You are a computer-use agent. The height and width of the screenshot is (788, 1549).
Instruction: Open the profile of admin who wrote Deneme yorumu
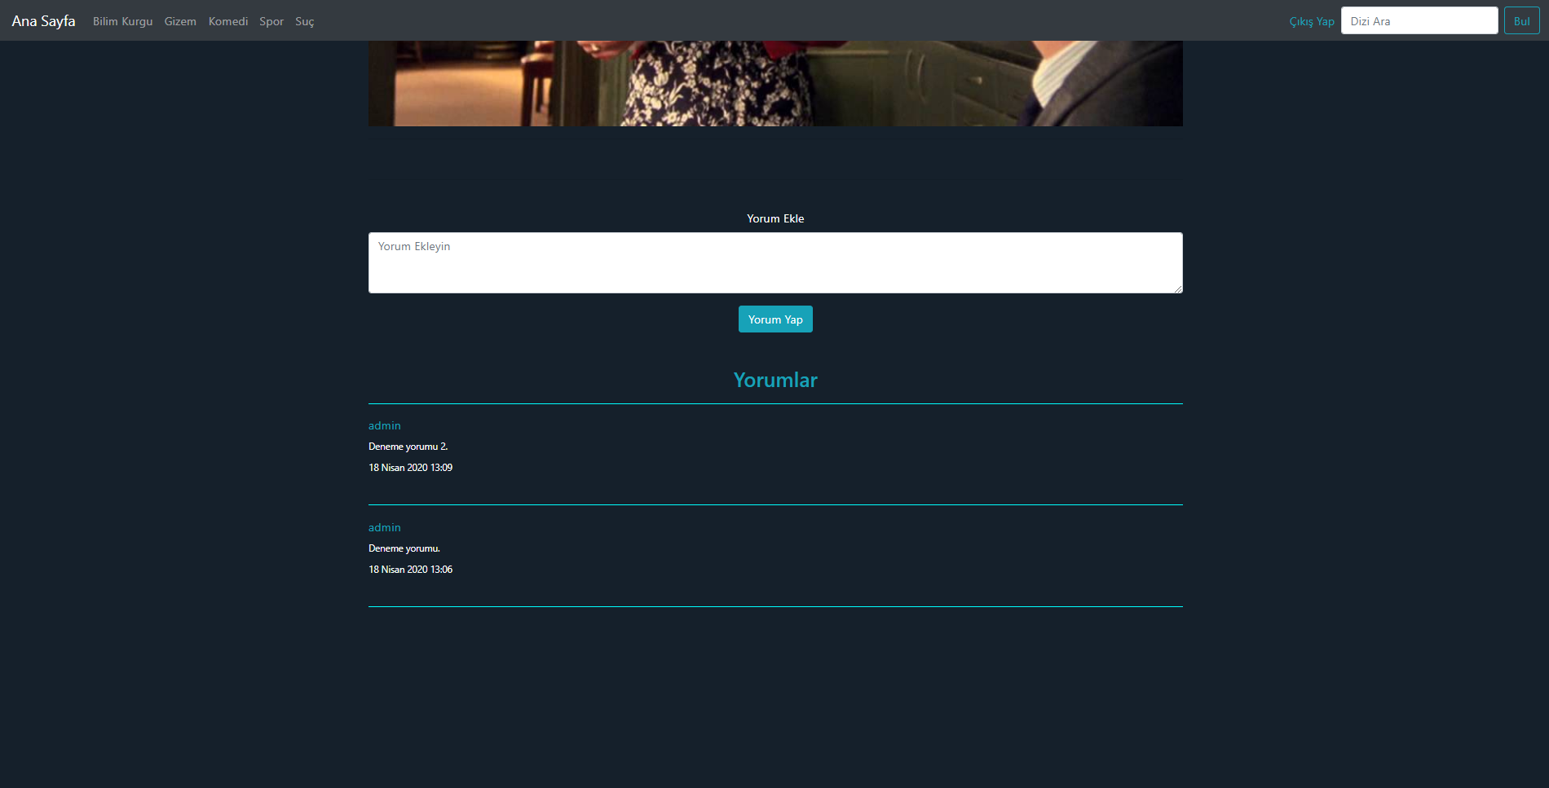(384, 527)
